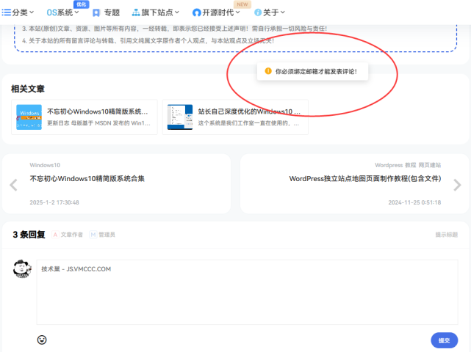Open next post WordPress独立站点地图页面制作教程
This screenshot has width=471, height=352.
[365, 179]
